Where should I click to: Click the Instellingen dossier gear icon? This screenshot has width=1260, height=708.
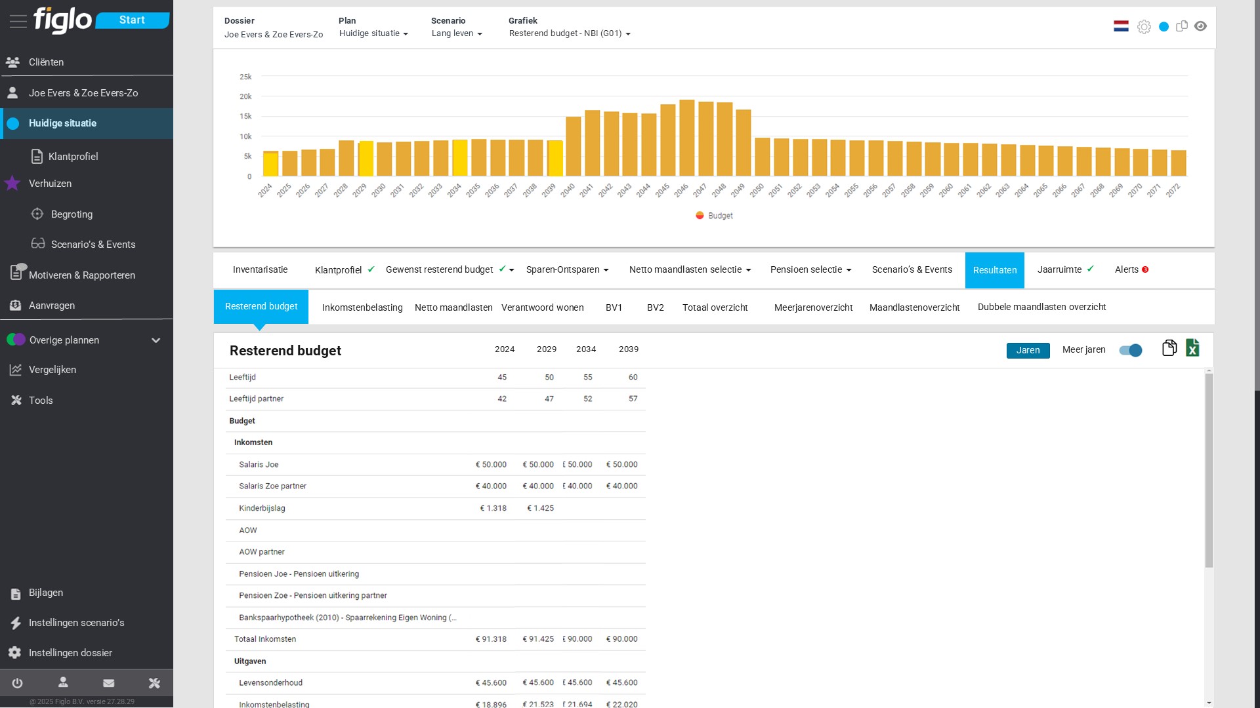point(14,652)
